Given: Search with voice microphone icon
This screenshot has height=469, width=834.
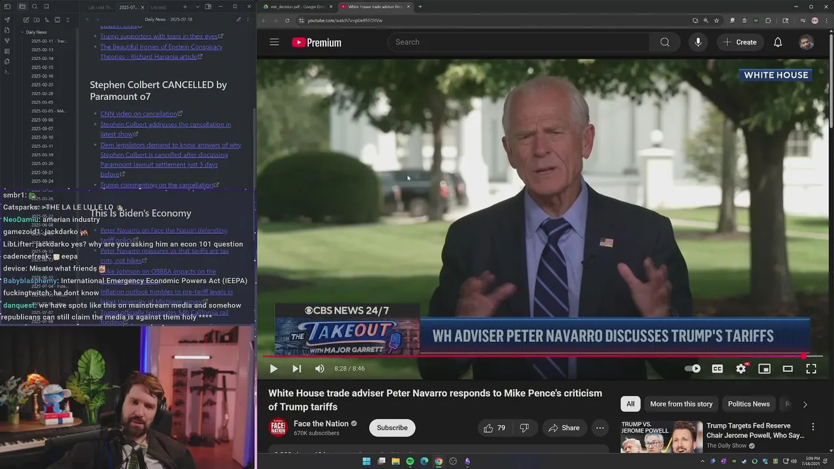Looking at the screenshot, I should point(698,42).
